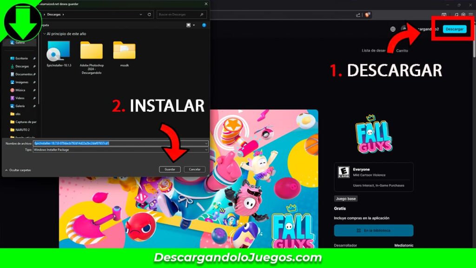Viewport: 476px width, 268px height.
Task: Open the browser settings menu
Action: click(x=471, y=13)
